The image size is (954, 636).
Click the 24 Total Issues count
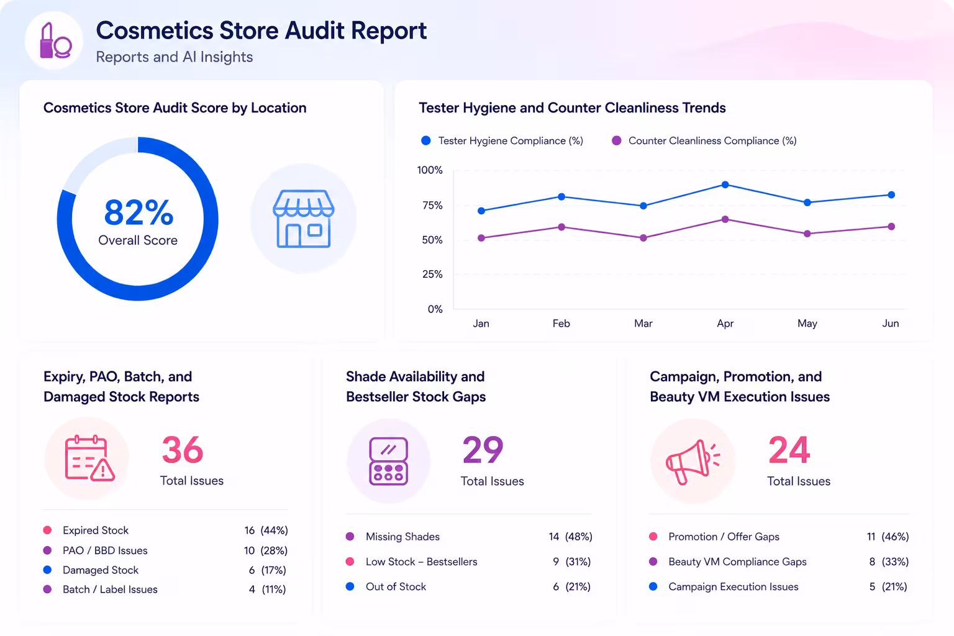coord(798,460)
